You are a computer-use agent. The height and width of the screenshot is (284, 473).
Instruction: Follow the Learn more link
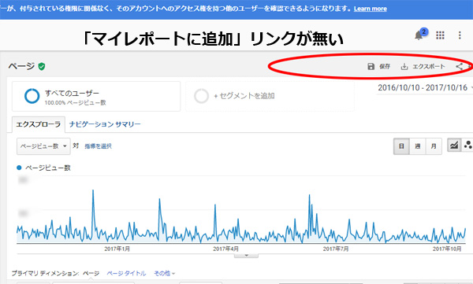[371, 9]
